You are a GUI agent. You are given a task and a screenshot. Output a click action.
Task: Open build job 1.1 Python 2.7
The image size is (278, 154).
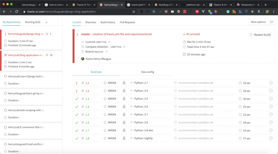click(173, 83)
